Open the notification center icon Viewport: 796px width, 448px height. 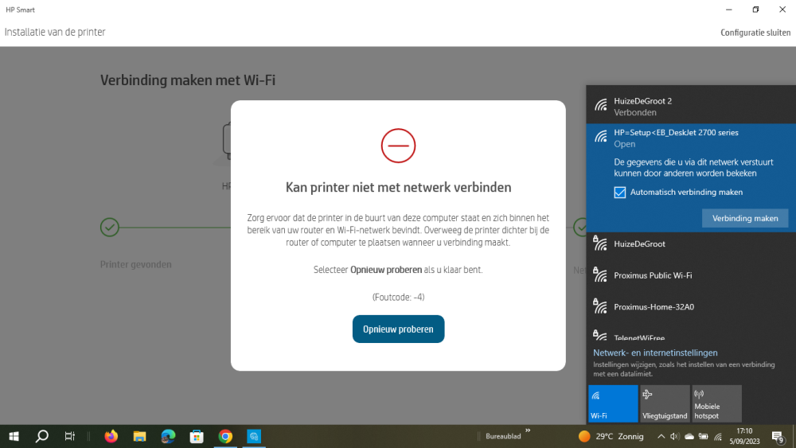778,436
